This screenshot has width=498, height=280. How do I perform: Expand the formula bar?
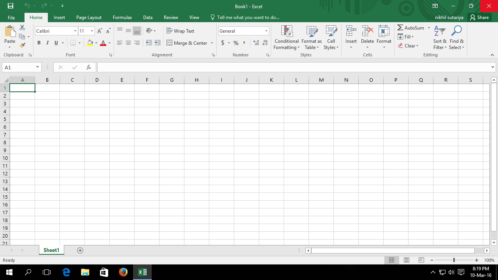pos(493,67)
